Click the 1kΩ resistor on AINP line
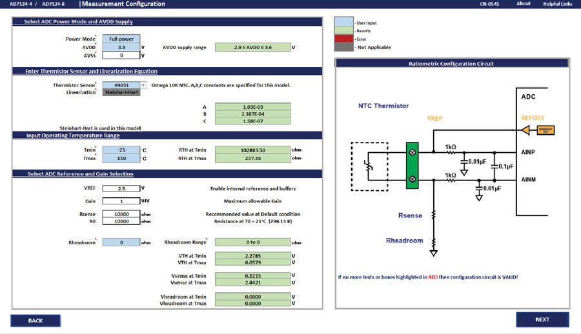Screen dimensions: 581x334 click(x=451, y=153)
